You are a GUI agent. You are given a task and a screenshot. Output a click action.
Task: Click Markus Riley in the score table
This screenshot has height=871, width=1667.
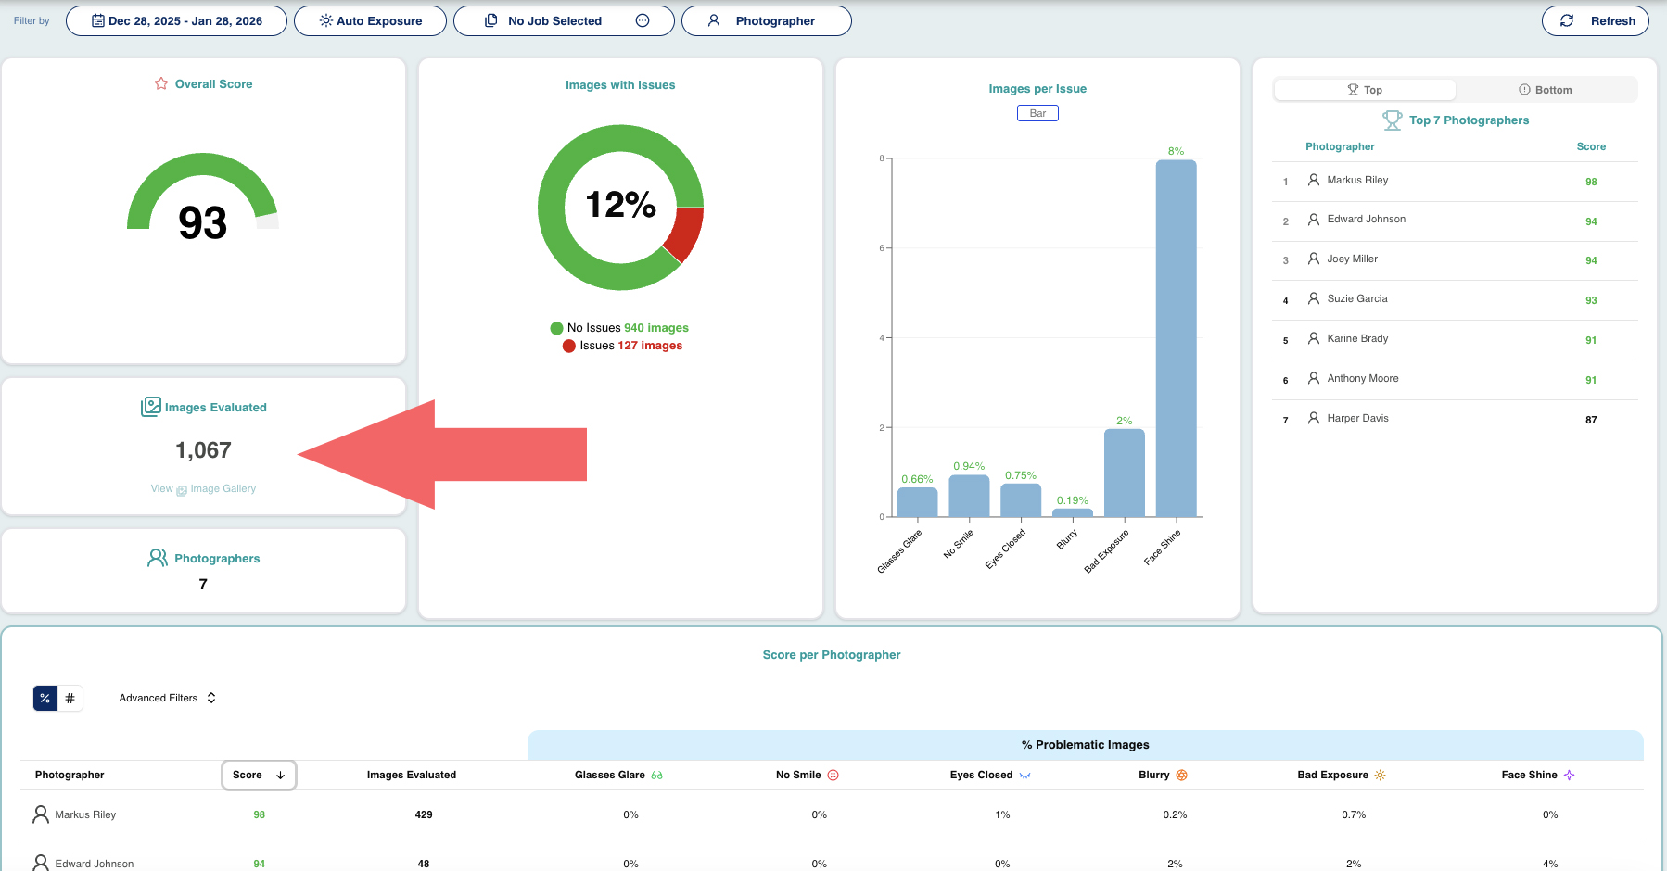pyautogui.click(x=85, y=814)
